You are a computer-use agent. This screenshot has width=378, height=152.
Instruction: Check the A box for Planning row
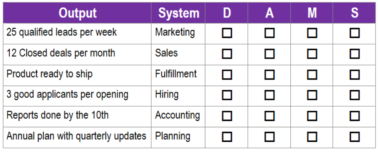point(269,137)
